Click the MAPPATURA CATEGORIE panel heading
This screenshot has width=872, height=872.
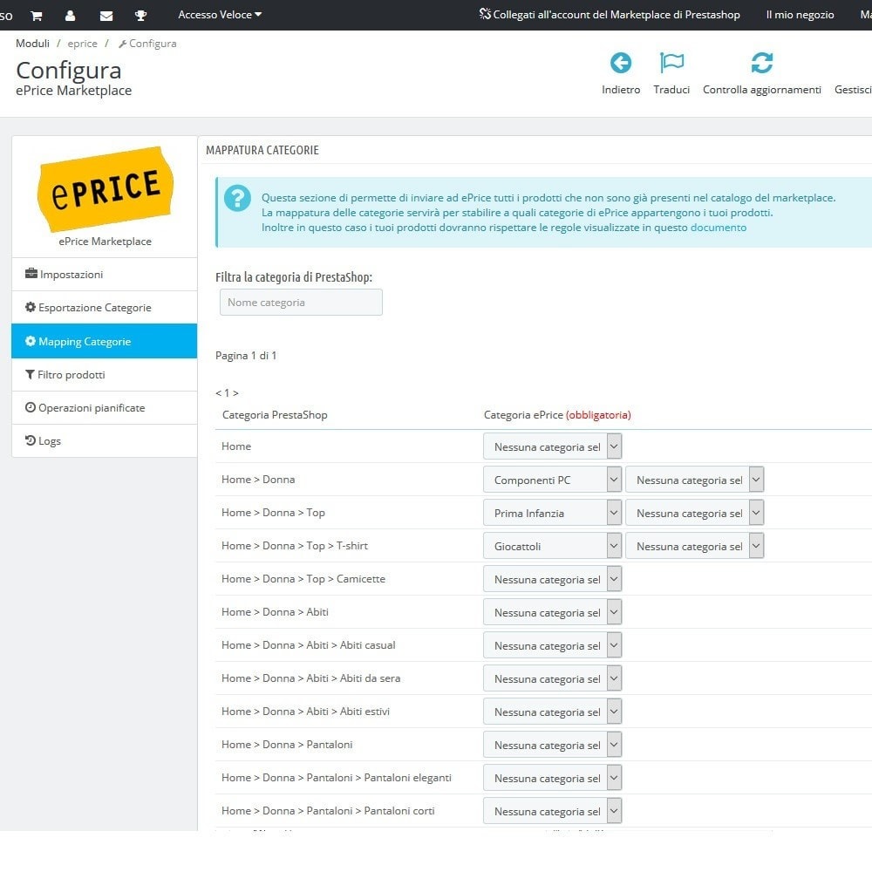(x=262, y=150)
